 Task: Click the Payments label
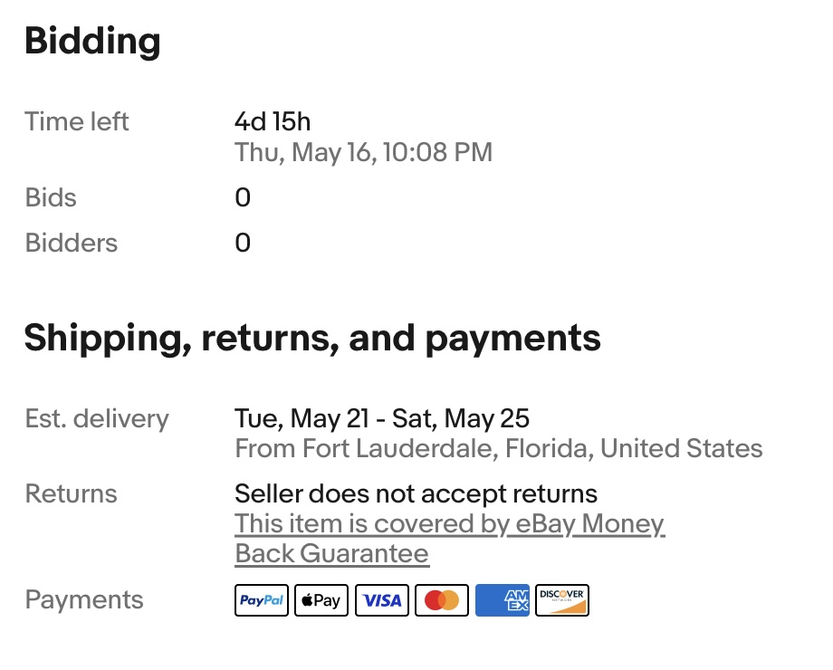(84, 599)
